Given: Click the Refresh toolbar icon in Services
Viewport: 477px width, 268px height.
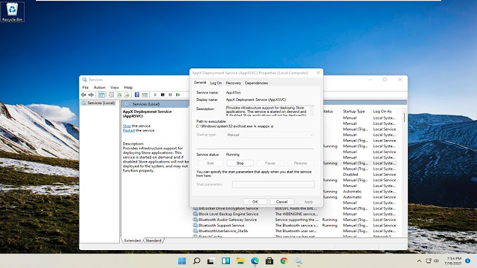Looking at the screenshot, I should (119, 95).
